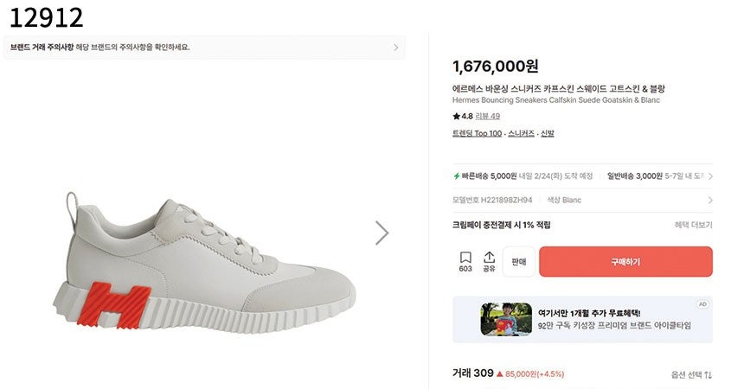Click the bookmark (save) icon

pyautogui.click(x=465, y=258)
